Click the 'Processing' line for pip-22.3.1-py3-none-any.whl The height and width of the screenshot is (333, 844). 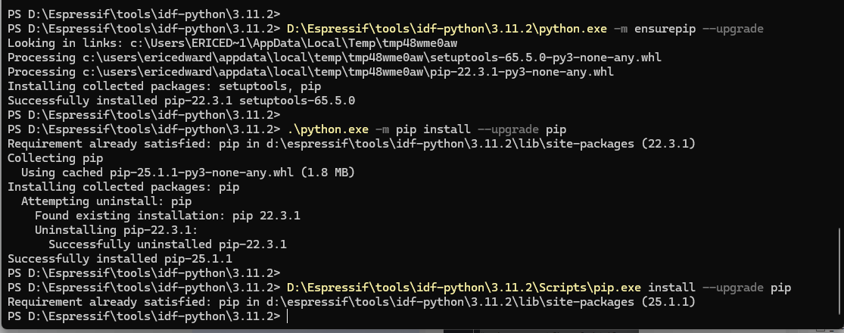coord(310,72)
